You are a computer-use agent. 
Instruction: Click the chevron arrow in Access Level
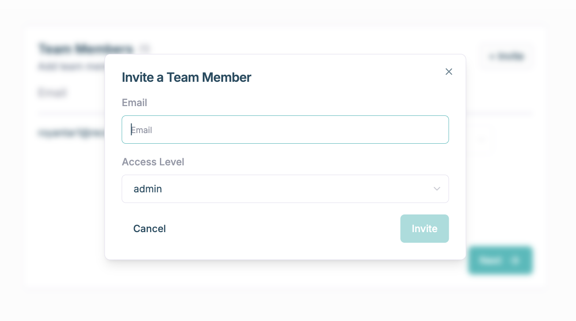437,189
